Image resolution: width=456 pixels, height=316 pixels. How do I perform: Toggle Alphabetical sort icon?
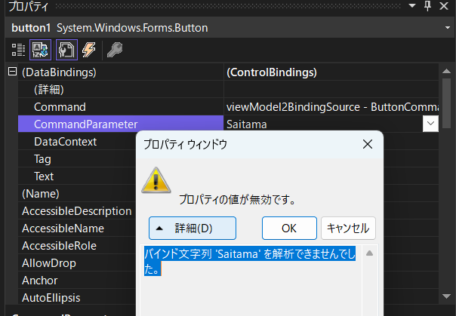(40, 50)
